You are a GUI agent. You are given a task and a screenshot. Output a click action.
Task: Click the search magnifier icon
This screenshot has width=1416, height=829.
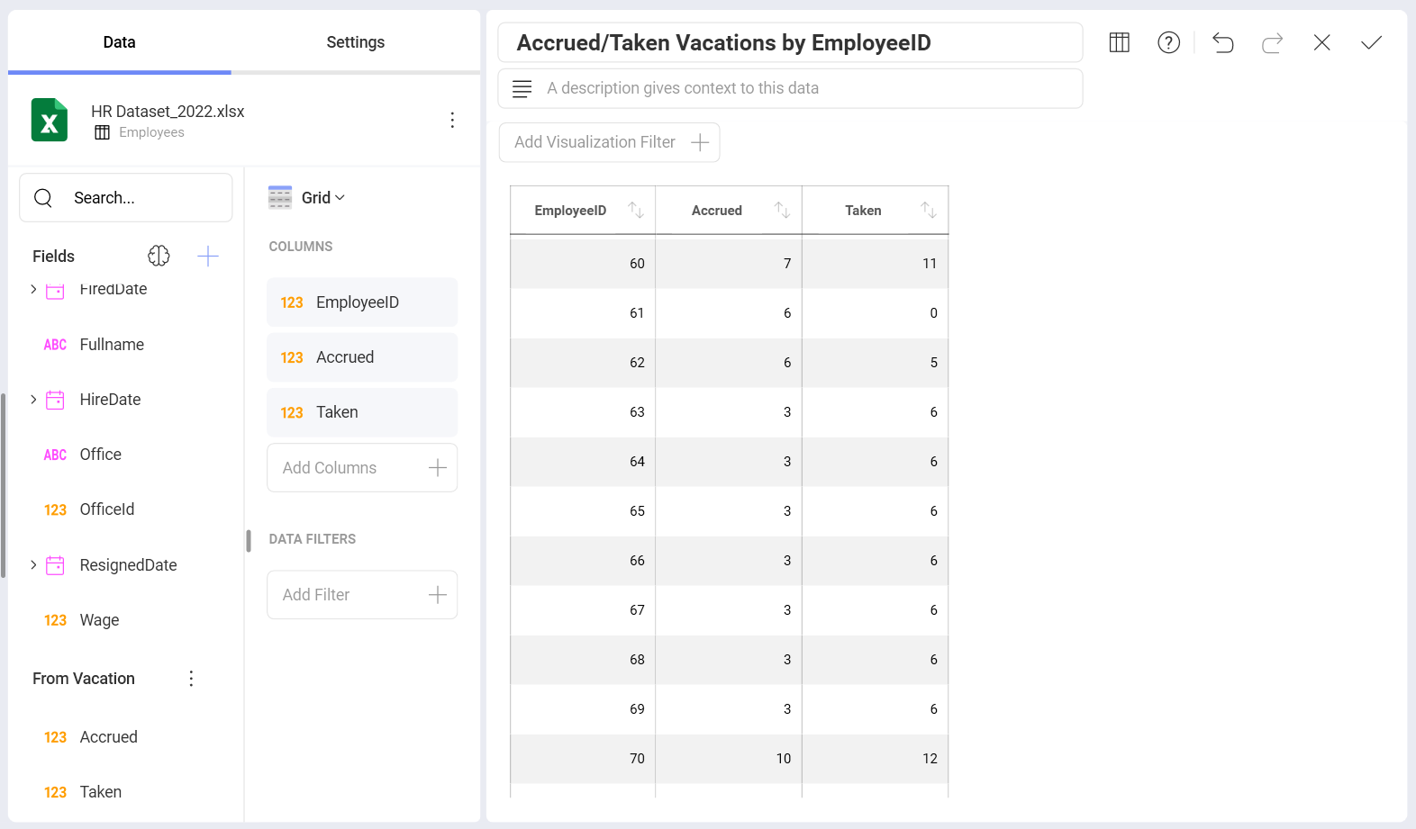(x=43, y=198)
